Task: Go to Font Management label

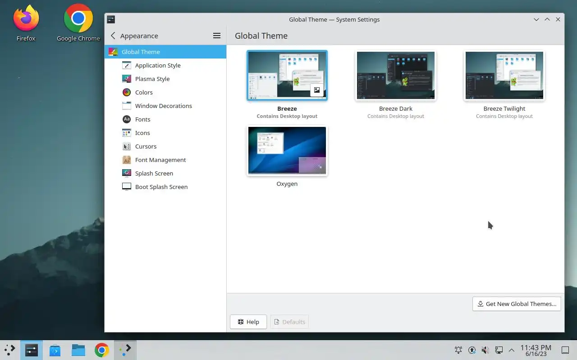Action: pyautogui.click(x=160, y=160)
